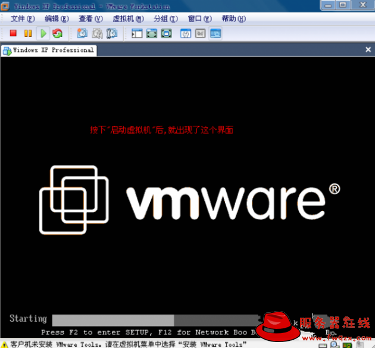Select the console view toolbar icon
This screenshot has width=375, height=348.
point(215,33)
